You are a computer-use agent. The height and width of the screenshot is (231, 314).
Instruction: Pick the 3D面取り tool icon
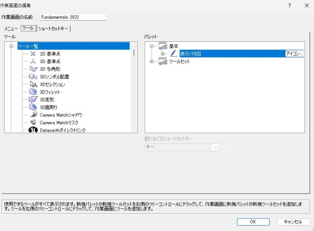pyautogui.click(x=33, y=107)
